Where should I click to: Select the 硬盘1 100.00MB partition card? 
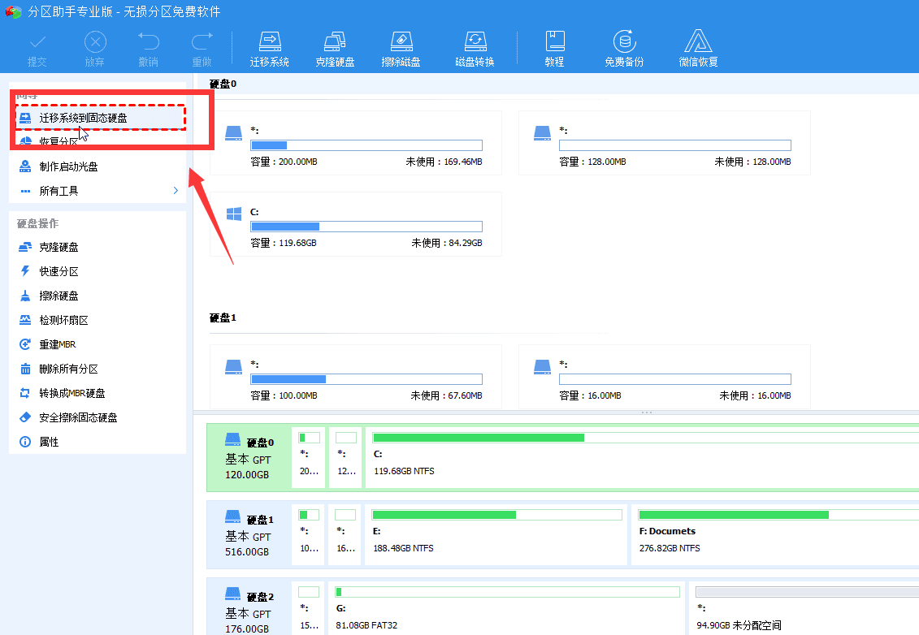click(356, 377)
